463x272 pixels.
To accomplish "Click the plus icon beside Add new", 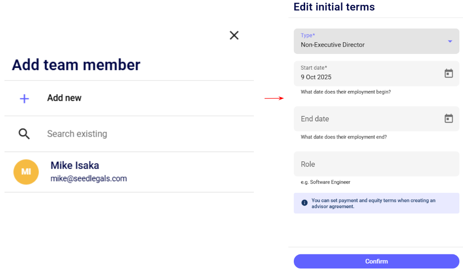I will click(25, 98).
